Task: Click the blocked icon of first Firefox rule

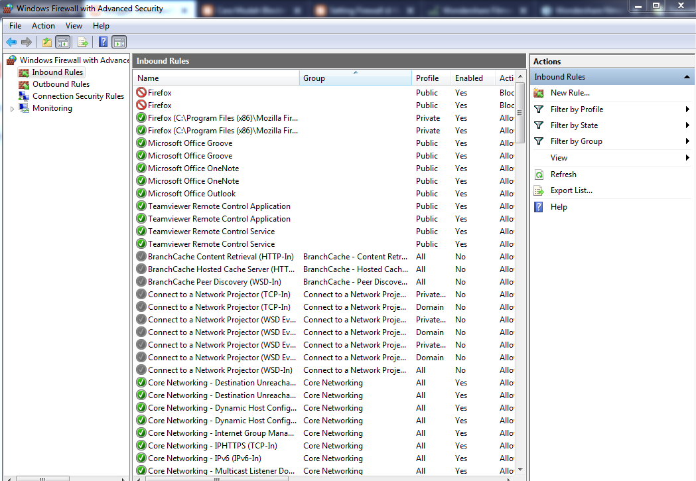Action: tap(141, 92)
